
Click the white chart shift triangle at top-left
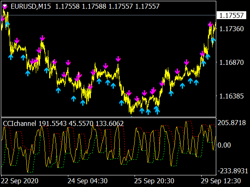[x=5, y=7]
